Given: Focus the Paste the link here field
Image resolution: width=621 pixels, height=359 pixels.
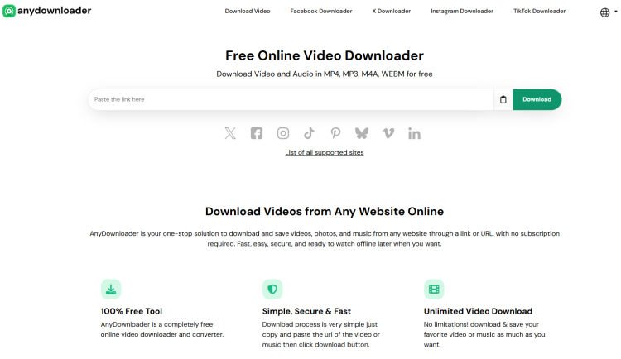Looking at the screenshot, I should (291, 100).
